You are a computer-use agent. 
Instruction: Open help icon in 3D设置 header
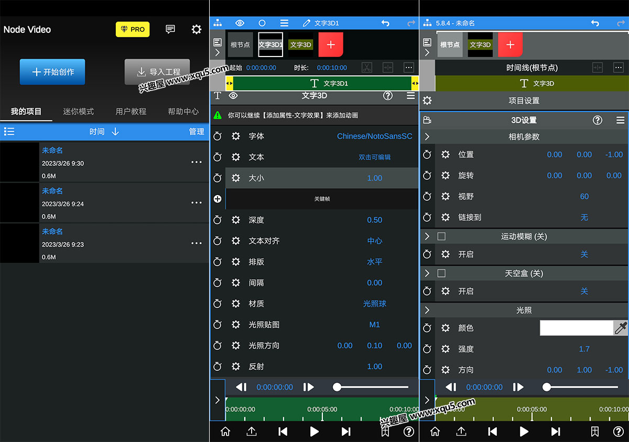tap(598, 120)
